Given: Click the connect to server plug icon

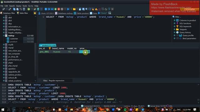Looking at the screenshot, I should coord(3,9).
